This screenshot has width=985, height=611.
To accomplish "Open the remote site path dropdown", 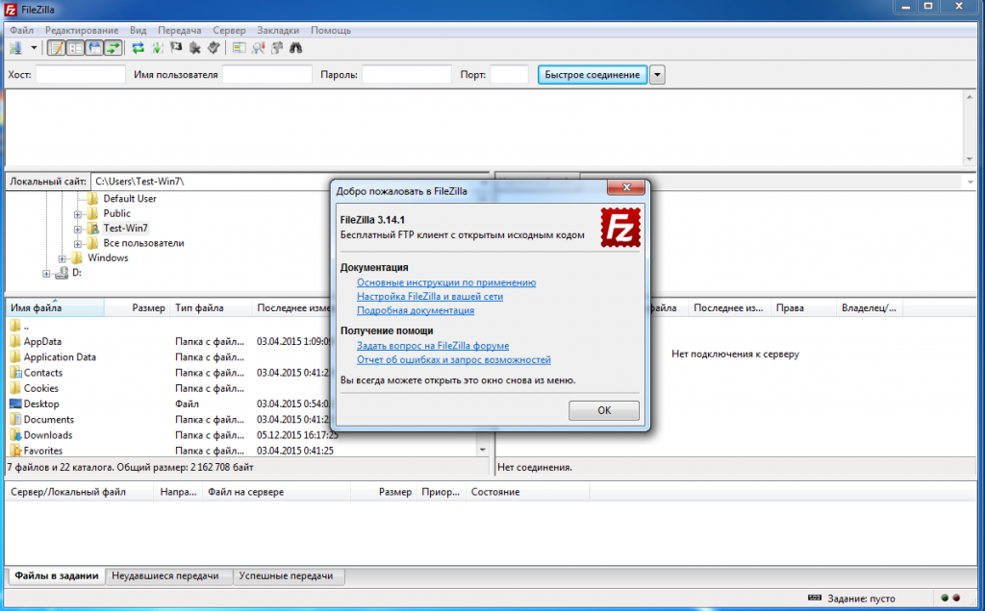I will 970,182.
